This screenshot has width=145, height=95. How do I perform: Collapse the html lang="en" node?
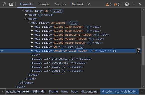(x=23, y=10)
